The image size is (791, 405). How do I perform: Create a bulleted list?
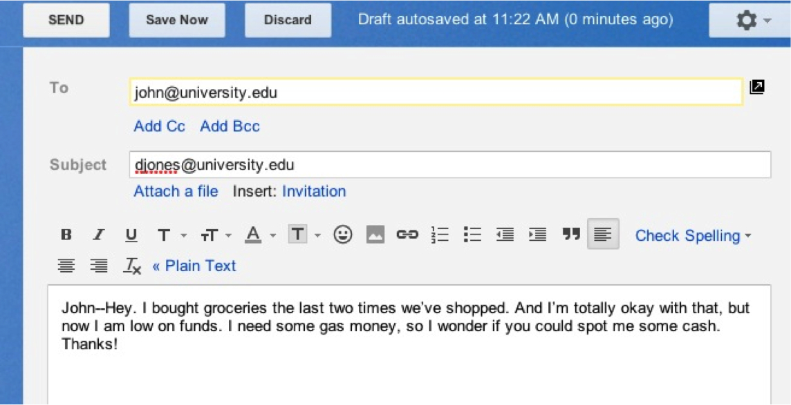point(472,235)
